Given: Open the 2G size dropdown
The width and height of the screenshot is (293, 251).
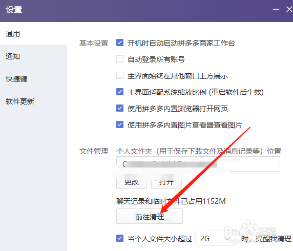Looking at the screenshot, I should (215, 238).
